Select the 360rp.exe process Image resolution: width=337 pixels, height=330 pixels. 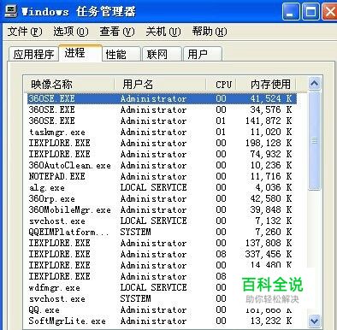click(162, 198)
